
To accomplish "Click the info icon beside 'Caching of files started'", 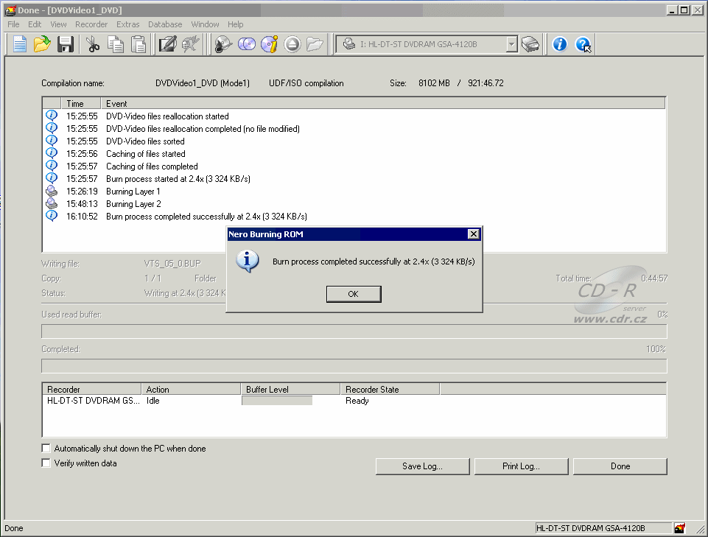I will [52, 153].
